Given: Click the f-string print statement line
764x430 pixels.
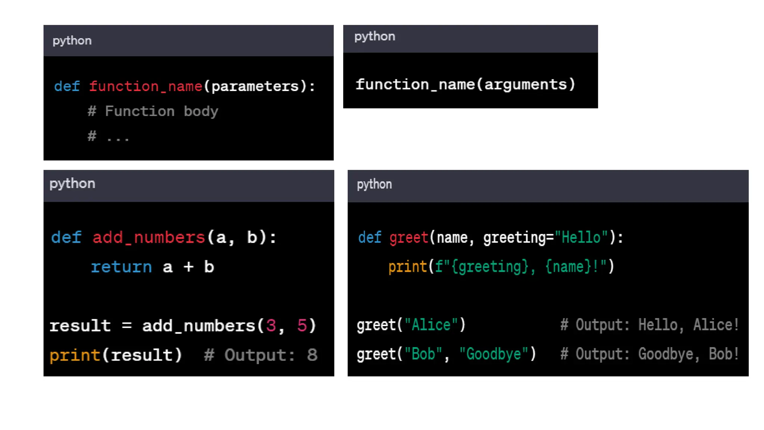Looking at the screenshot, I should [x=501, y=267].
